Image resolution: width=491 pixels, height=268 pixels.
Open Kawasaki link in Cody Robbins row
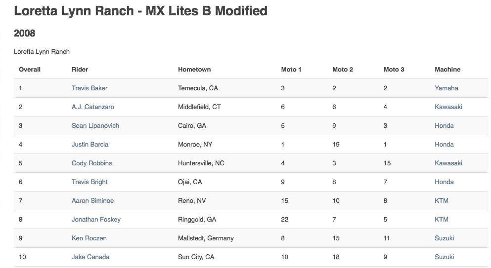[448, 163]
